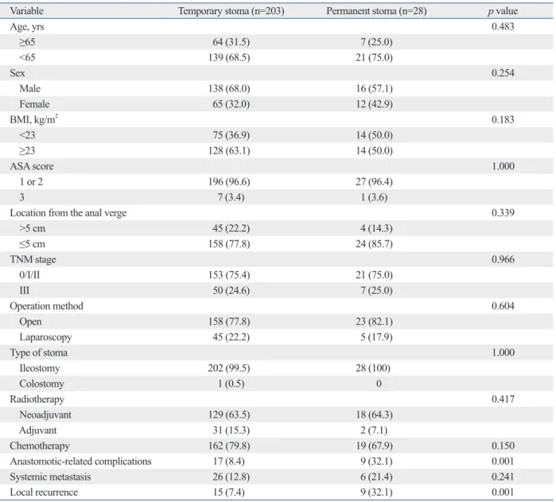Click 'Location from the anal verge' label

(68, 213)
